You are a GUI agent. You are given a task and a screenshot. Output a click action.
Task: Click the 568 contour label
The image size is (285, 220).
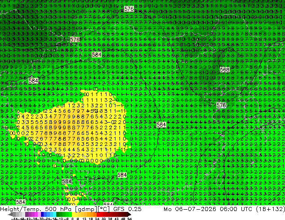tap(224, 70)
